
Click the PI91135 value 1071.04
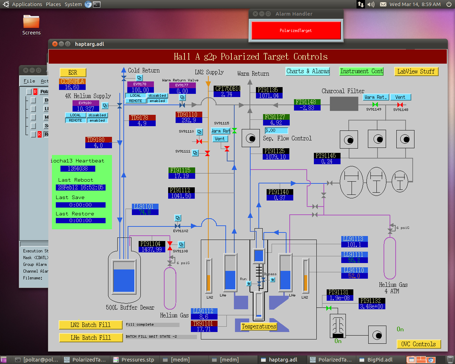[269, 96]
